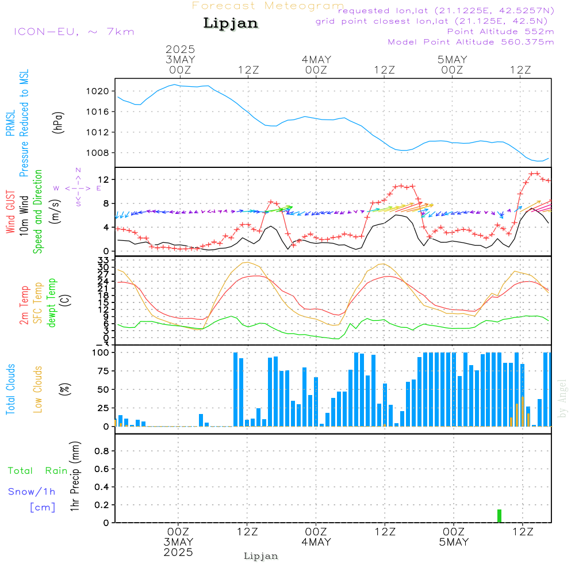The width and height of the screenshot is (575, 575).
Task: Select the 1012 pressure tick value
Action: coord(98,132)
